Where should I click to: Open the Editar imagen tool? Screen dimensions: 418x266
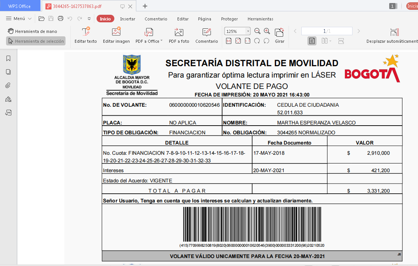click(116, 32)
